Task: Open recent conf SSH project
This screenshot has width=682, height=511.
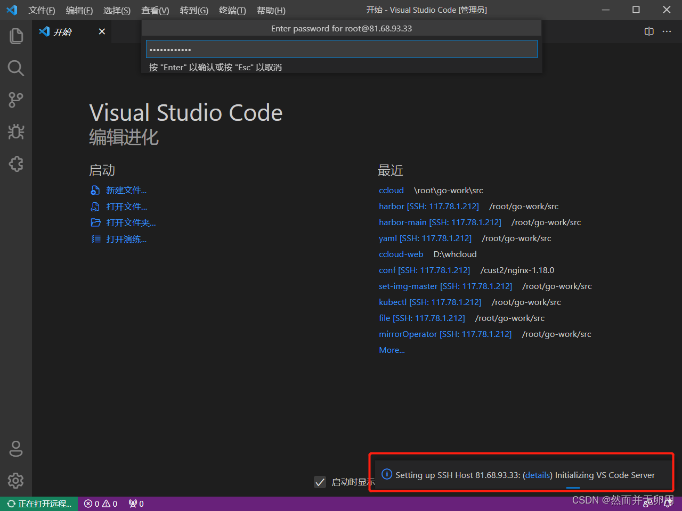Action: pyautogui.click(x=425, y=270)
